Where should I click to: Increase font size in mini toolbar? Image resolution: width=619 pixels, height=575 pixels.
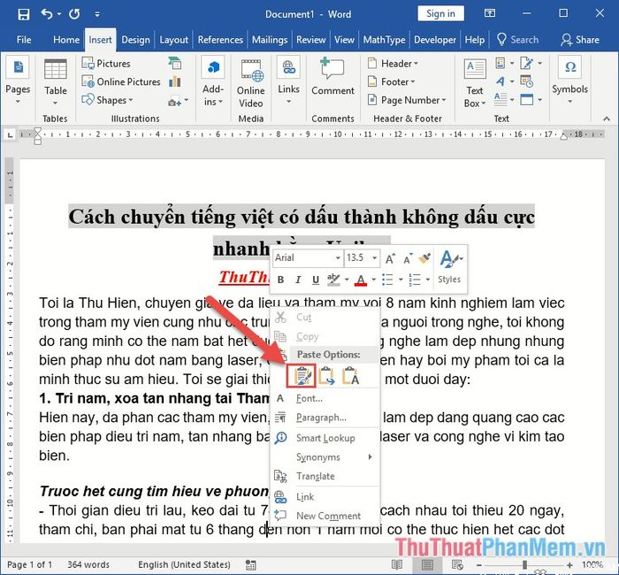(390, 258)
